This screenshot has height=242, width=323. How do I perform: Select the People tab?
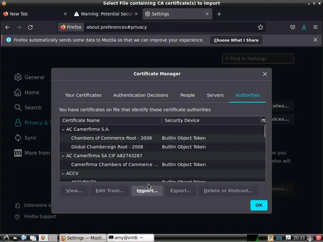[187, 95]
